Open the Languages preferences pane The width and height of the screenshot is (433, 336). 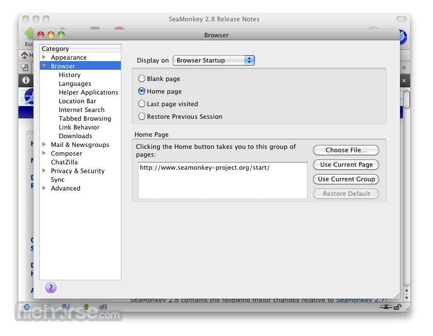75,83
